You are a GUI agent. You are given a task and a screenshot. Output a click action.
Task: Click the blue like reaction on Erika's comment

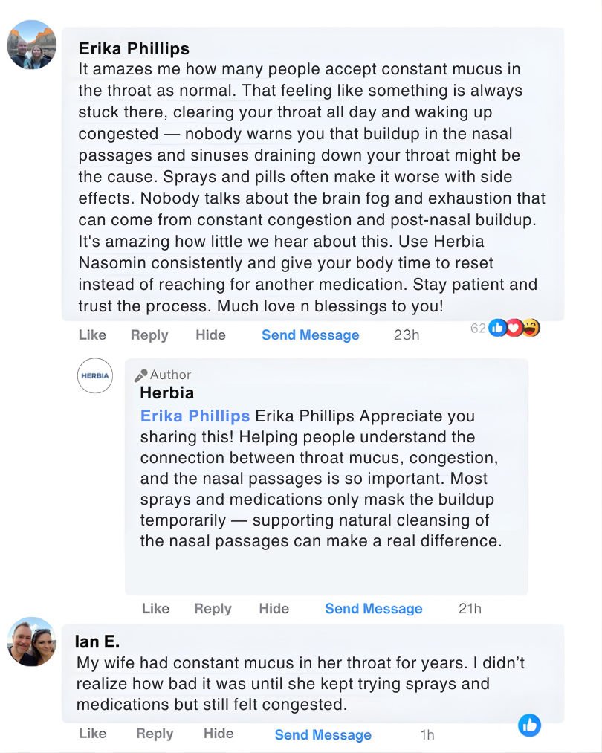pyautogui.click(x=498, y=328)
